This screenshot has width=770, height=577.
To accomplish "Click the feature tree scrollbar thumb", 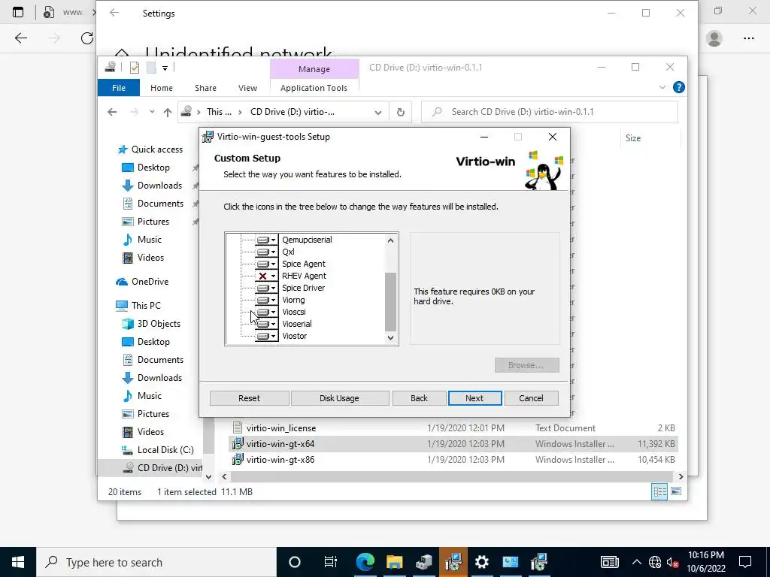I will pyautogui.click(x=390, y=302).
